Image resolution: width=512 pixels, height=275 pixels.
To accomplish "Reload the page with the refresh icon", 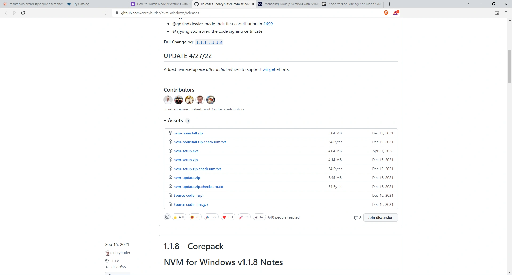I will [23, 13].
